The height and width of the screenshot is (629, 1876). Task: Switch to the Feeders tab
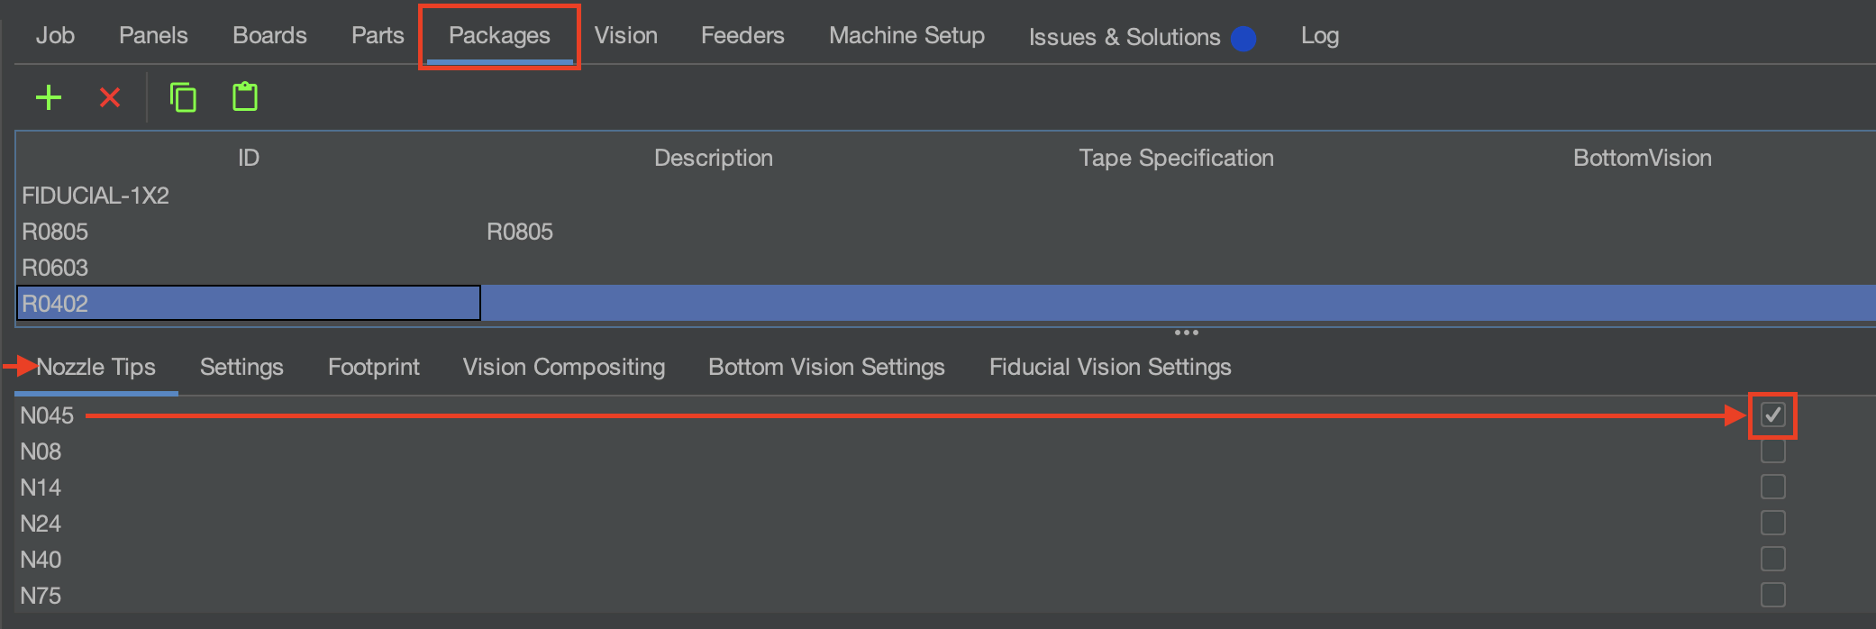[x=742, y=36]
